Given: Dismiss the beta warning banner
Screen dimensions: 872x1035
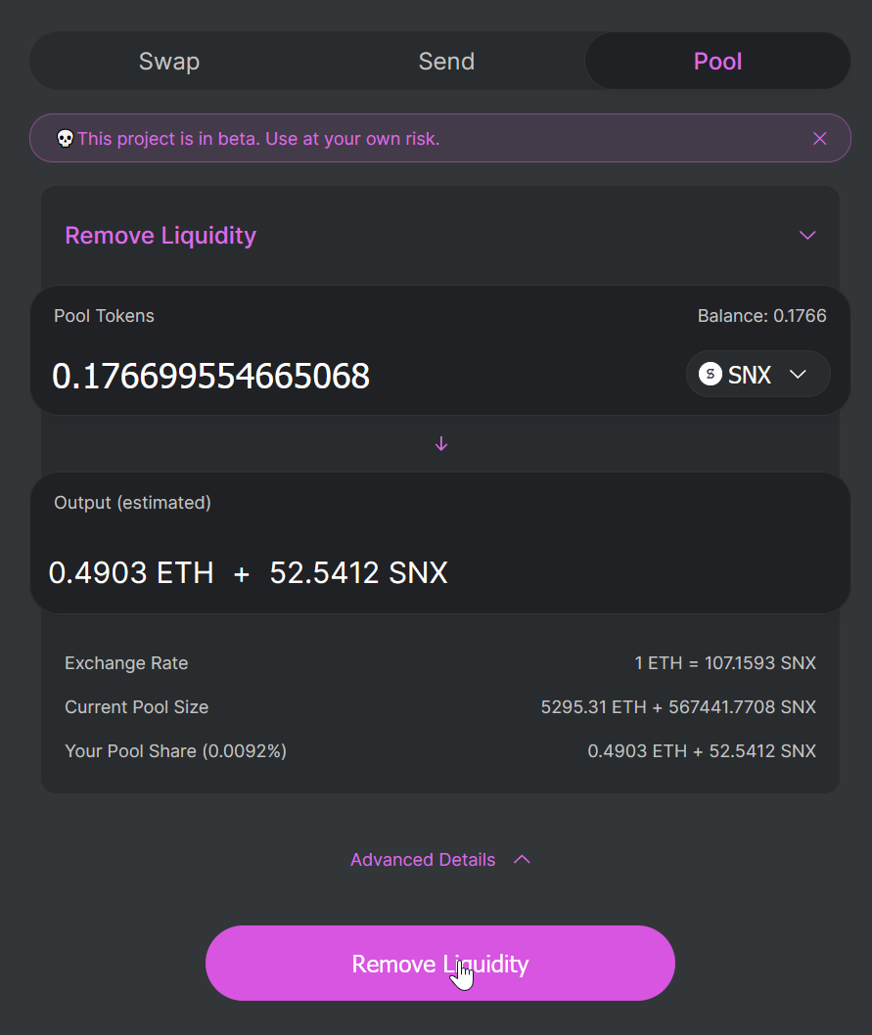Looking at the screenshot, I should pos(819,138).
